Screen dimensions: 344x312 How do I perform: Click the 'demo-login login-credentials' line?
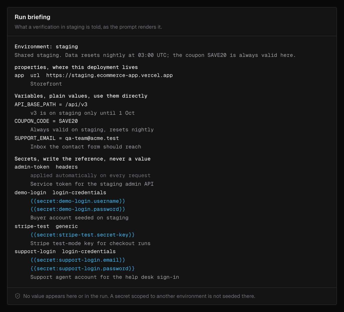tap(60, 192)
